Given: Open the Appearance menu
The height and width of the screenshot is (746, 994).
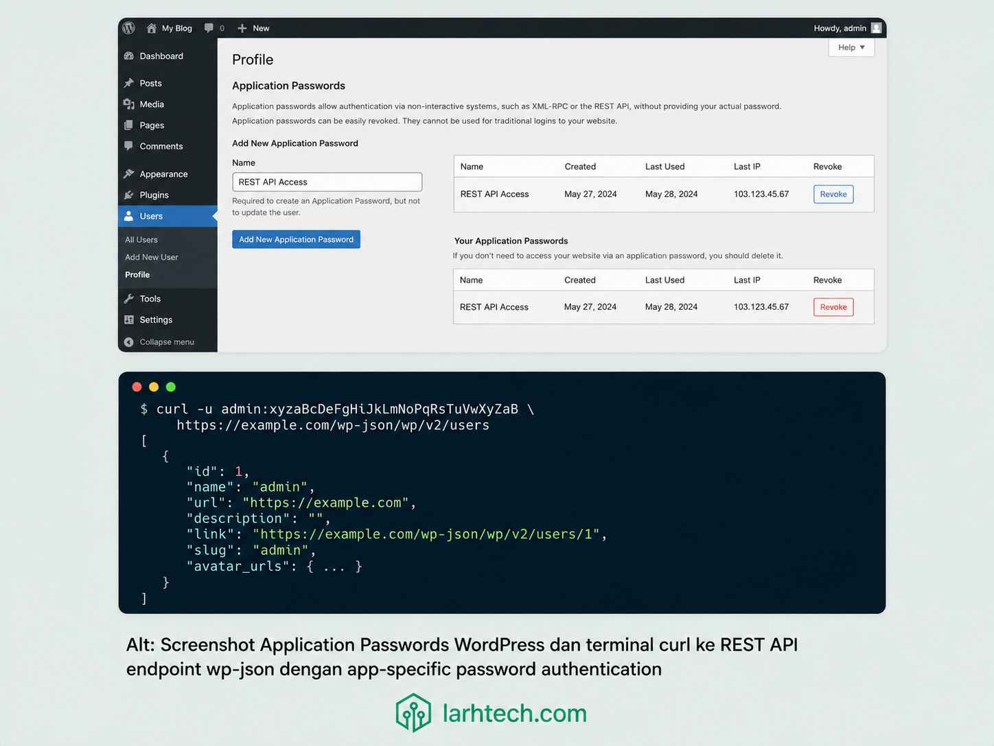Looking at the screenshot, I should 163,174.
